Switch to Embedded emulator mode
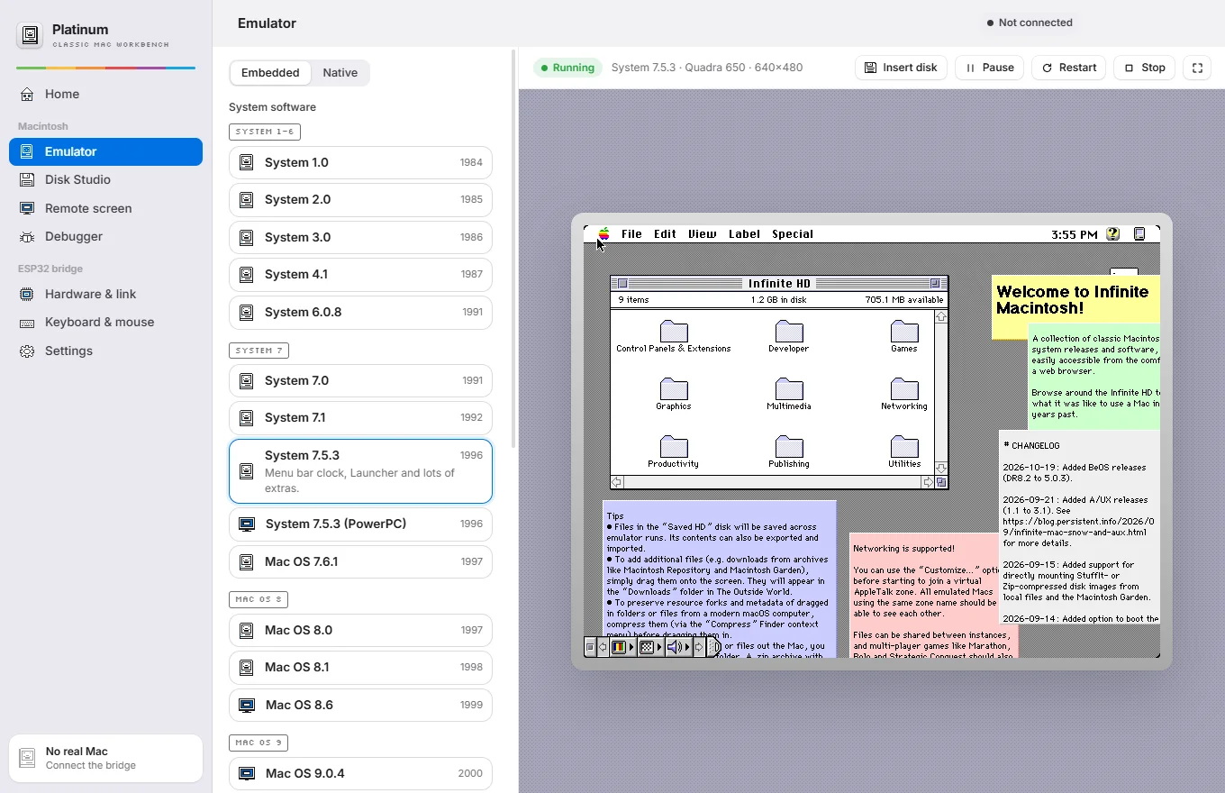The height and width of the screenshot is (793, 1225). (270, 73)
